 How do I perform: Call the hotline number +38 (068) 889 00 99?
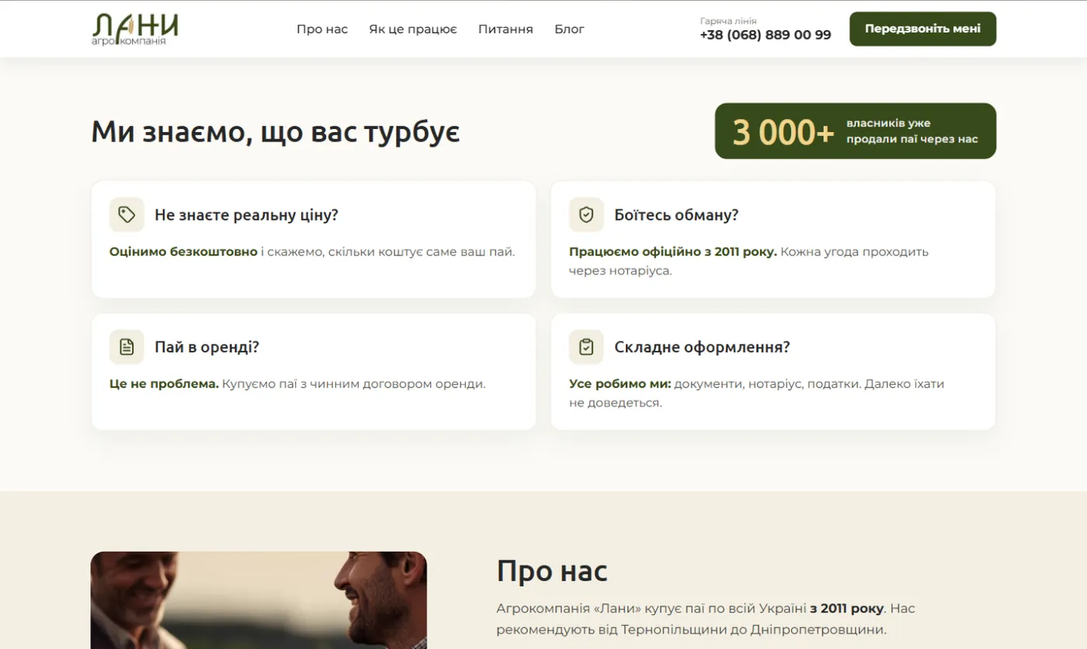click(x=766, y=35)
